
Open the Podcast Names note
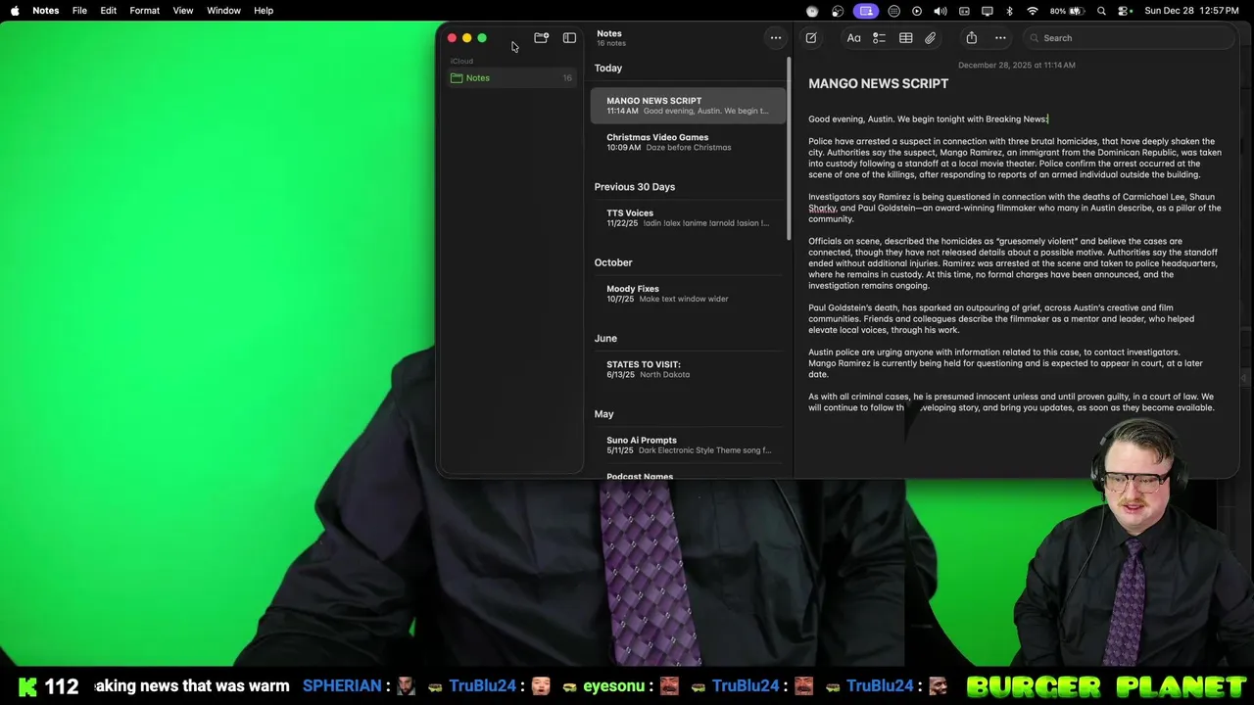[640, 476]
